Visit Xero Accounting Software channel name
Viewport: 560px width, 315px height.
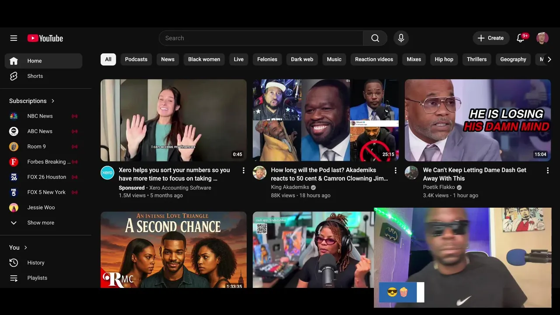180,188
